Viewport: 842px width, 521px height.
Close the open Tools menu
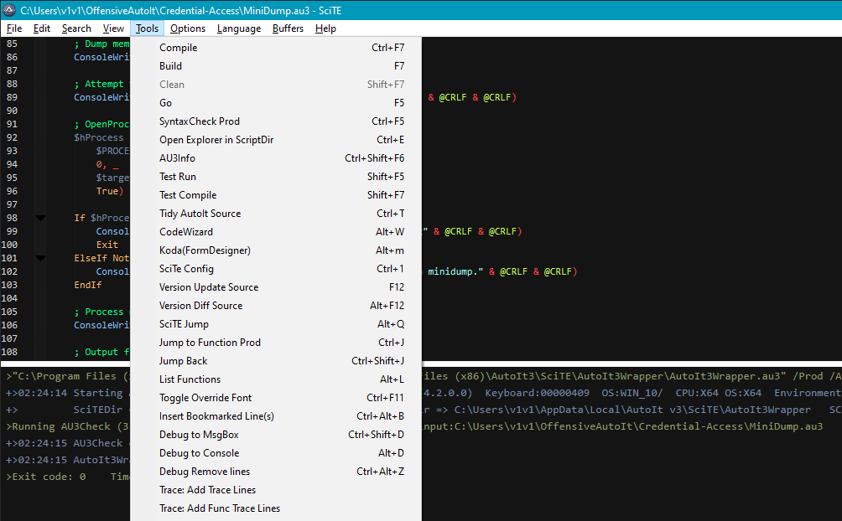[147, 28]
